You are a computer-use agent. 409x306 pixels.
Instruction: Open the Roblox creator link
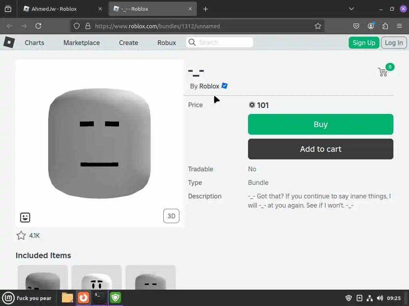coord(209,86)
